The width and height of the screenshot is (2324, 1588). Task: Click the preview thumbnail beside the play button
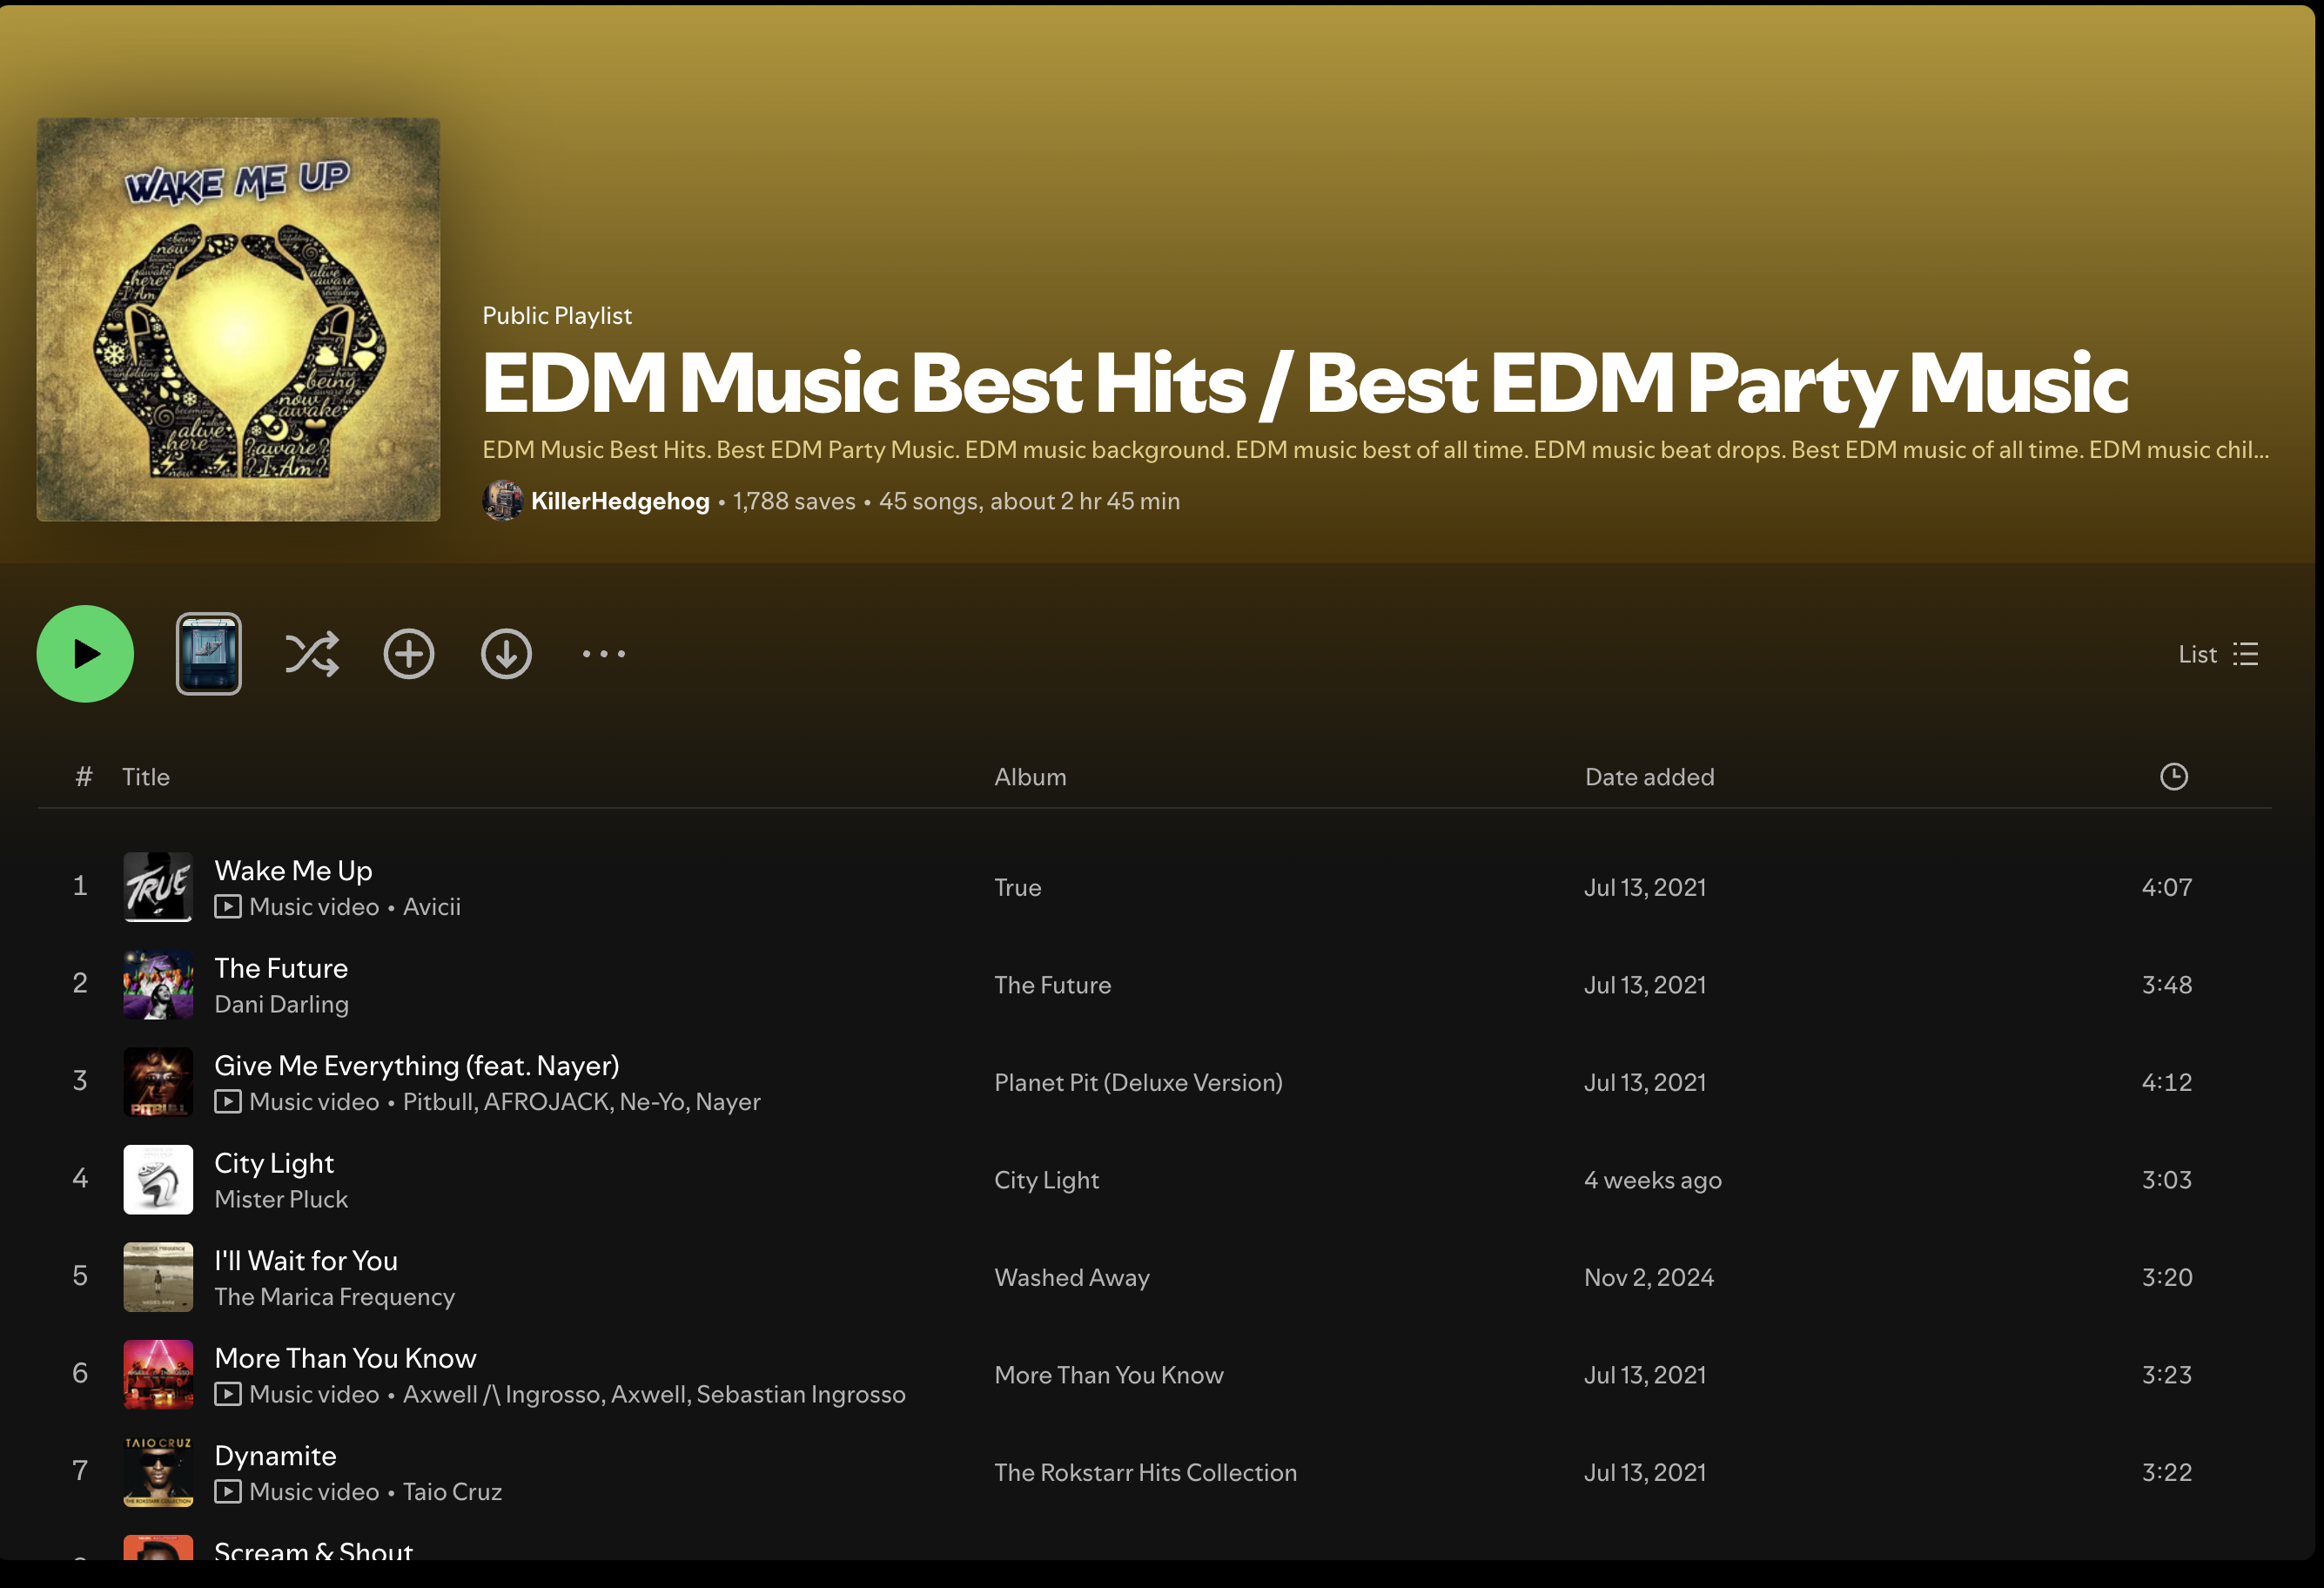coord(208,654)
